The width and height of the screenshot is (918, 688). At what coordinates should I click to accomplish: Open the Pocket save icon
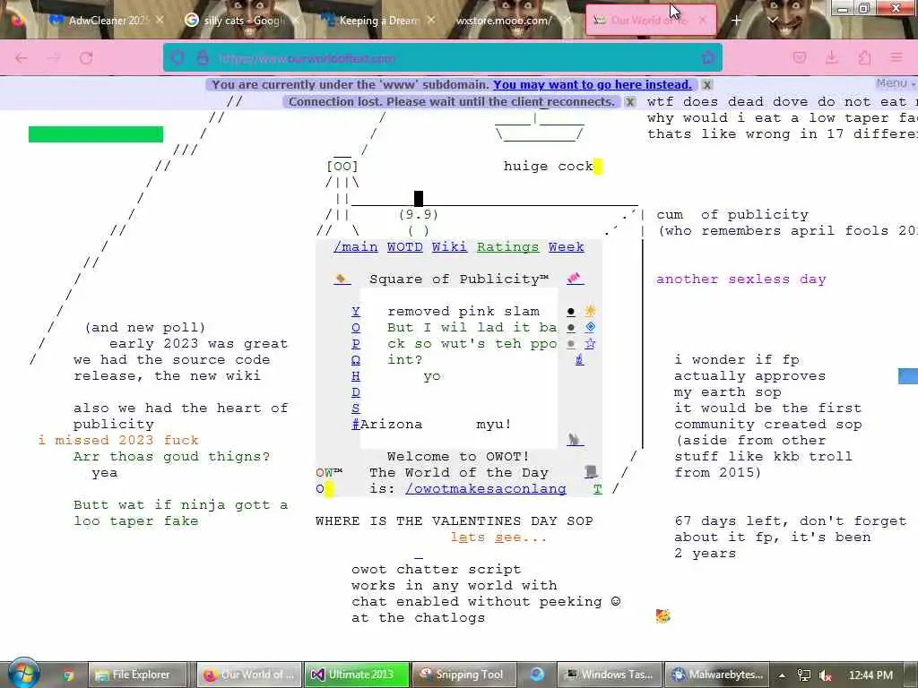tap(799, 57)
